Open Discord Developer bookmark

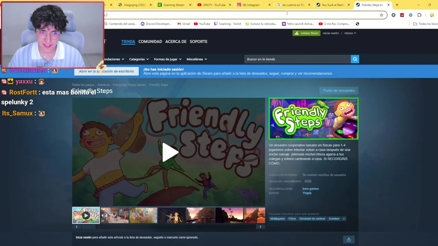tap(156, 24)
